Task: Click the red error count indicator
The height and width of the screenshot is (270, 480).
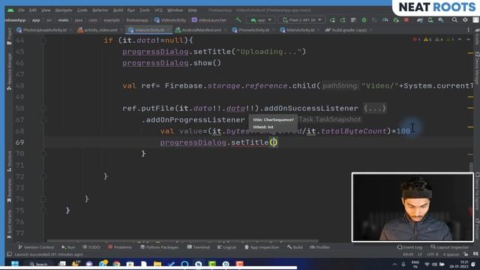Action: [416, 40]
